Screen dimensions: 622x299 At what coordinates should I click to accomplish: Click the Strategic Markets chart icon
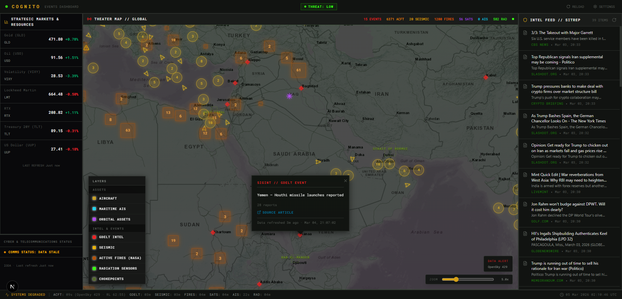click(x=6, y=22)
